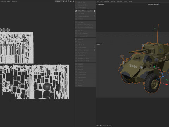Apply the Mirror U command

pos(85,39)
